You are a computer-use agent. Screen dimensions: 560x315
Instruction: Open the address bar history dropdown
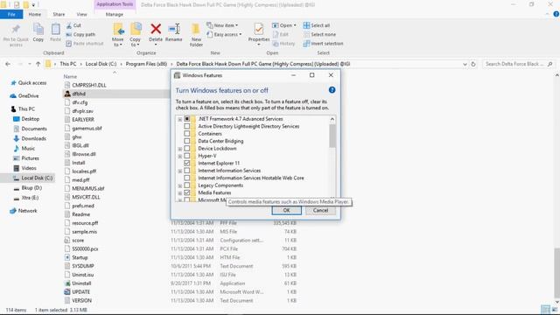tap(465, 64)
